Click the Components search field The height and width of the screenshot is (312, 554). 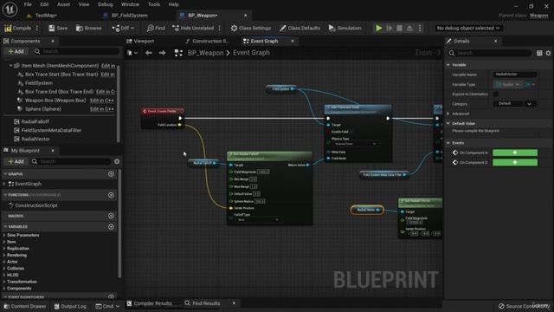click(x=77, y=51)
